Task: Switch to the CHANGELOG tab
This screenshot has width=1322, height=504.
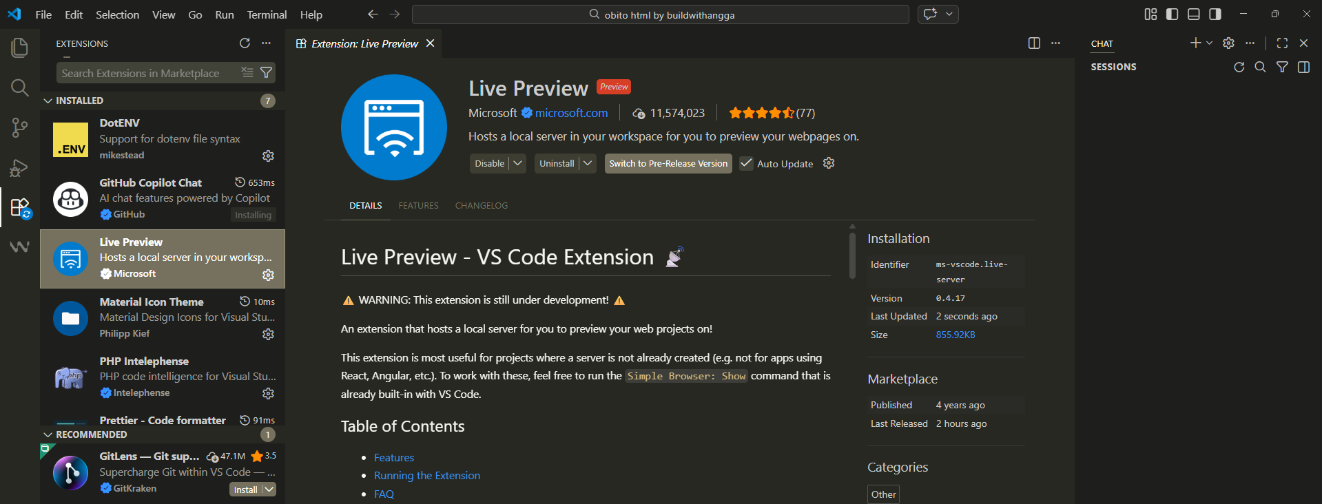Action: pos(481,206)
